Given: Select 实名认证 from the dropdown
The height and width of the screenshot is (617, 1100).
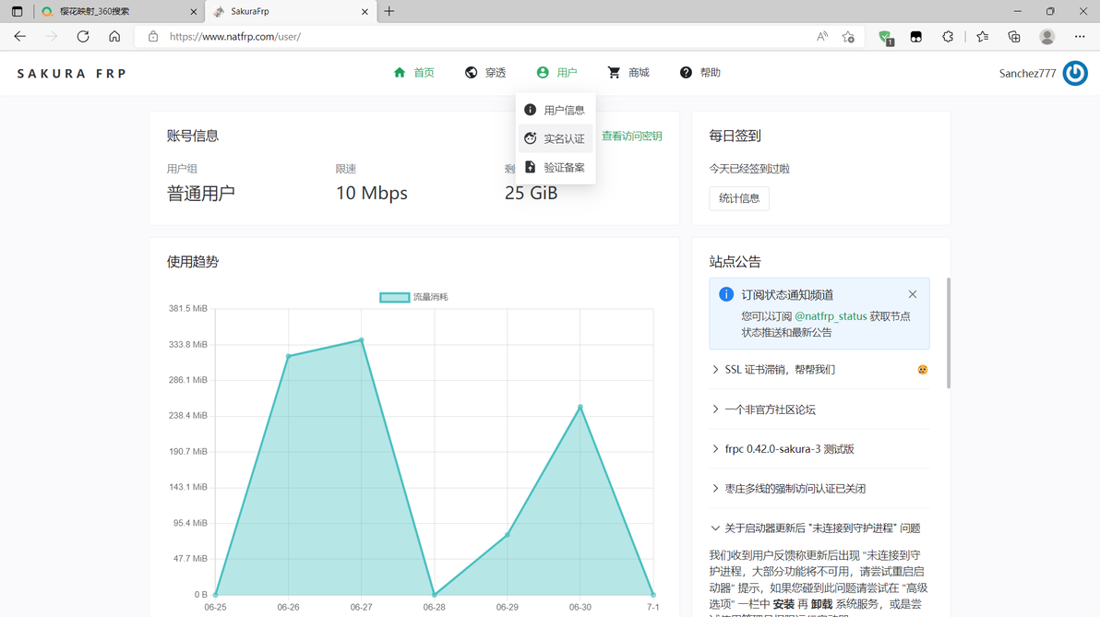Looking at the screenshot, I should tap(556, 138).
